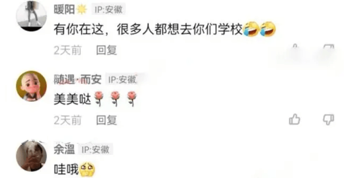Click the pleading face emoji after 哇哦
The image size is (348, 178).
(x=87, y=170)
